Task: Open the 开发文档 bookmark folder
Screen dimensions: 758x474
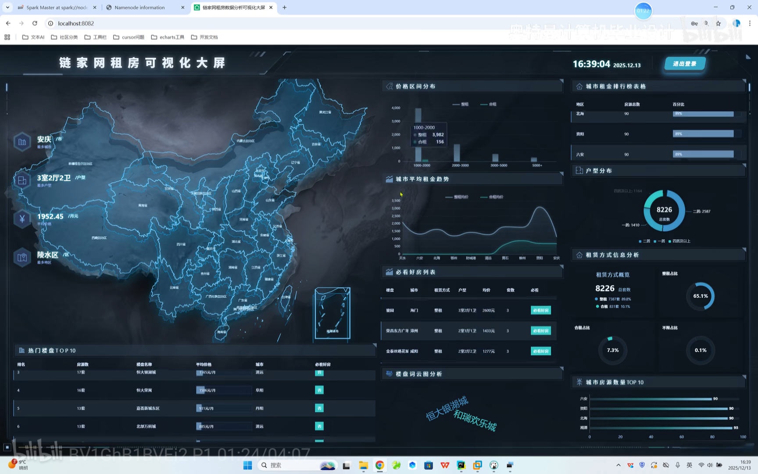Action: click(204, 37)
